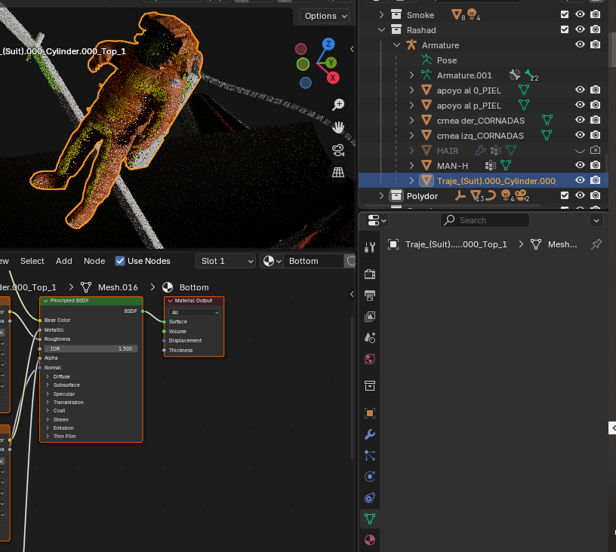Adjust the IOR value slider

(91, 349)
